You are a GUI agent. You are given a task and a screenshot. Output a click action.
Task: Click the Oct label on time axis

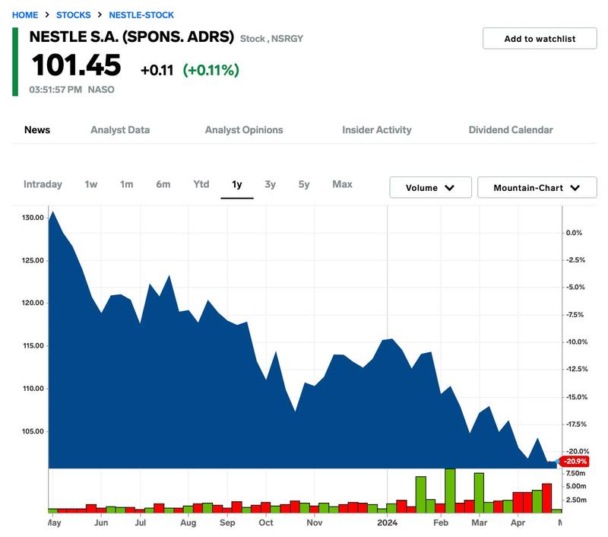point(266,523)
